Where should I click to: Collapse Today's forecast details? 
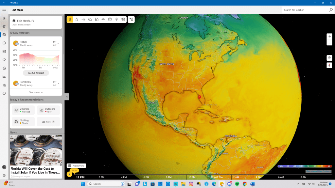(x=59, y=43)
